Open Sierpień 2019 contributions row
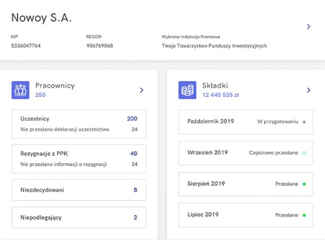Image resolution: width=325 pixels, height=240 pixels. (x=246, y=184)
